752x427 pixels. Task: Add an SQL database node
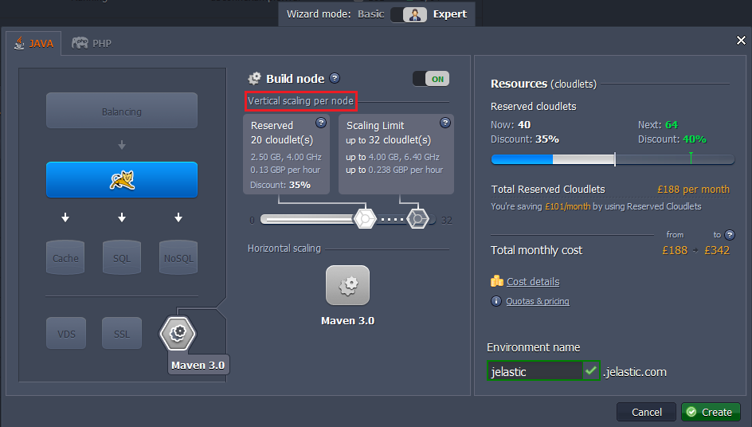(x=122, y=257)
